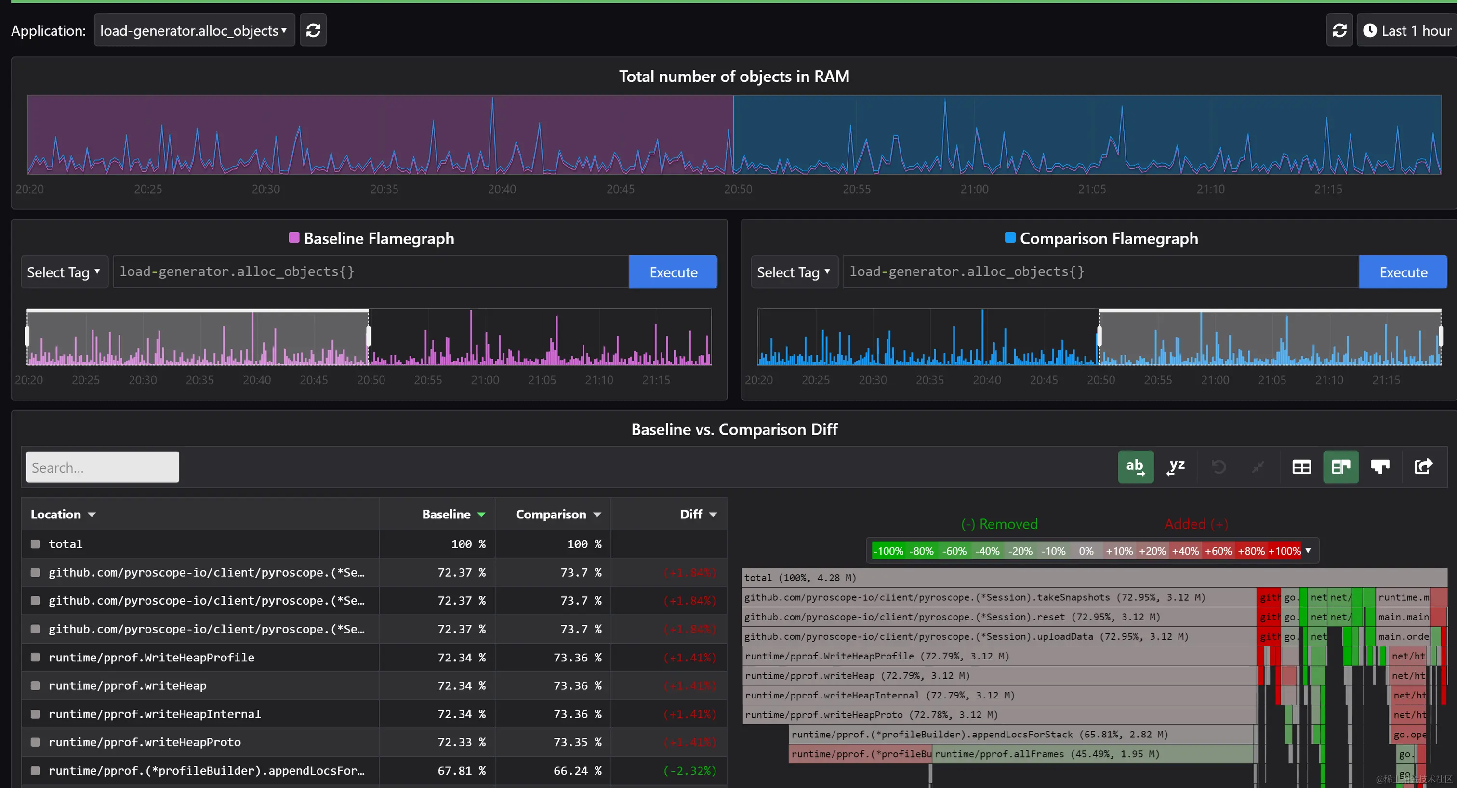The width and height of the screenshot is (1457, 788).
Task: Switch to flamegraph-only view icon
Action: pos(1380,467)
